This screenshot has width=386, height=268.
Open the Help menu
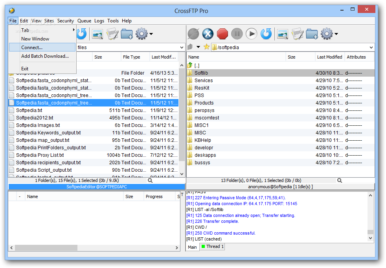[127, 21]
